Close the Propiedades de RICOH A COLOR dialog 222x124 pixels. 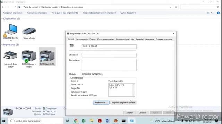pyautogui.click(x=173, y=34)
